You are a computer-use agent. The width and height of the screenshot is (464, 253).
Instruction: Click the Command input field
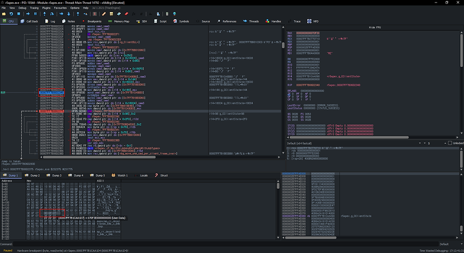(x=226, y=244)
